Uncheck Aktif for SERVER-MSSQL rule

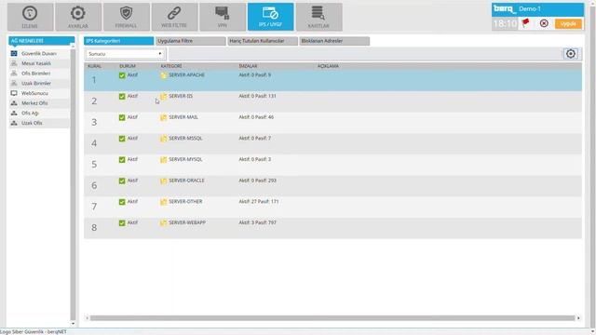pyautogui.click(x=122, y=139)
